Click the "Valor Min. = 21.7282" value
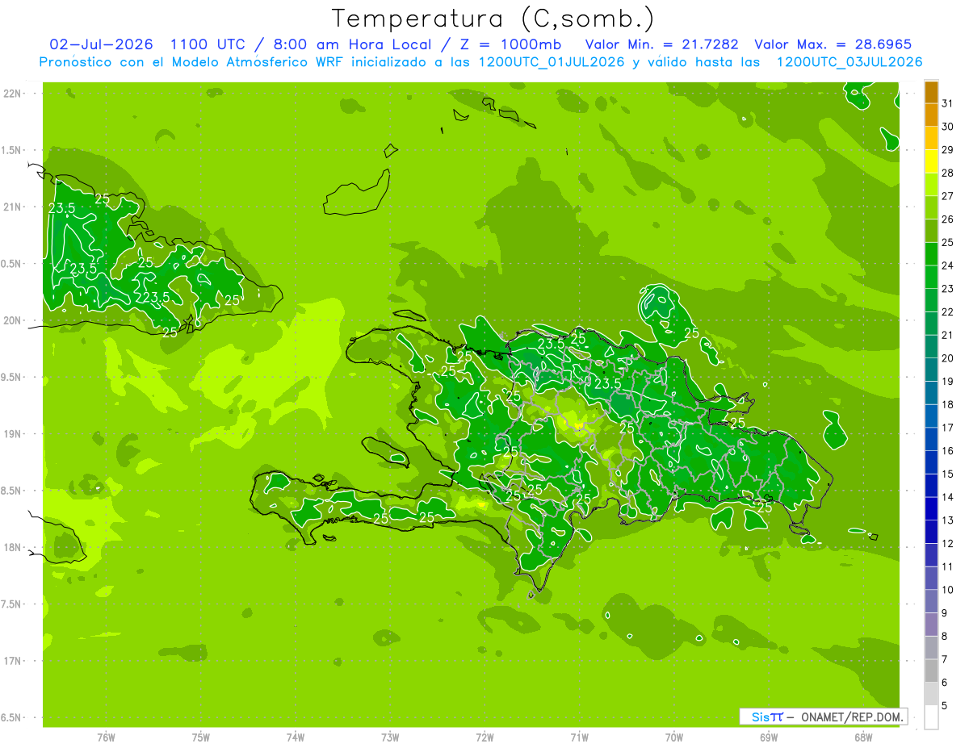This screenshot has width=969, height=748. (x=661, y=44)
